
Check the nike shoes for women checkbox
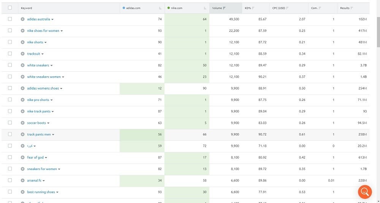[10, 30]
